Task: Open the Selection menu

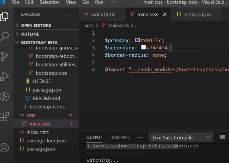Action: [x=50, y=2]
